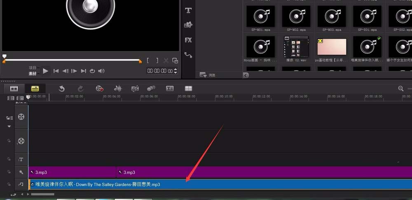The width and height of the screenshot is (412, 200).
Task: Open the system volume control
Action: pos(101,71)
